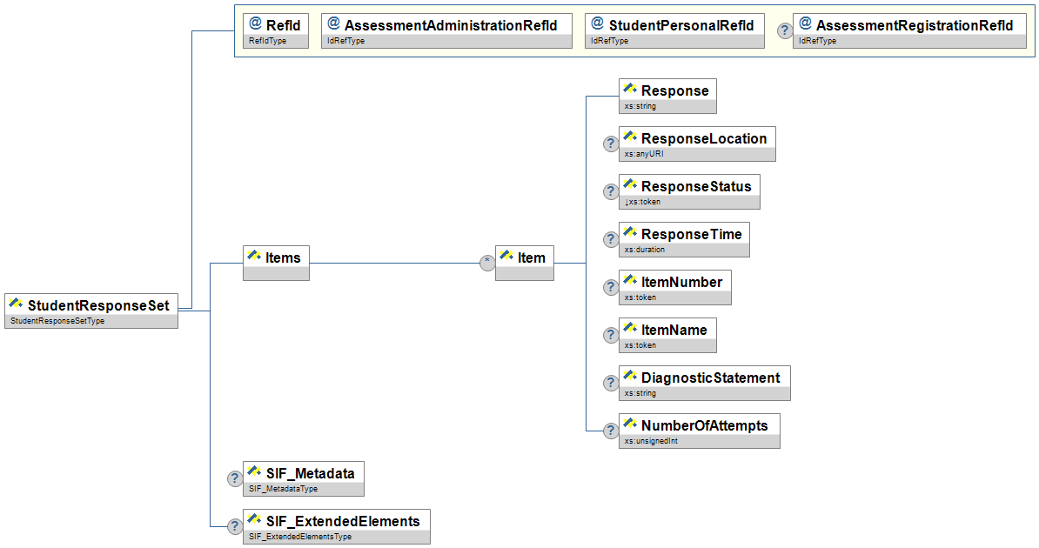This screenshot has height=548, width=1039.
Task: Click the question mark icon beside ItemNumber
Action: coord(612,288)
